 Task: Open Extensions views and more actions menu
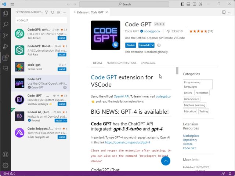click(65, 12)
